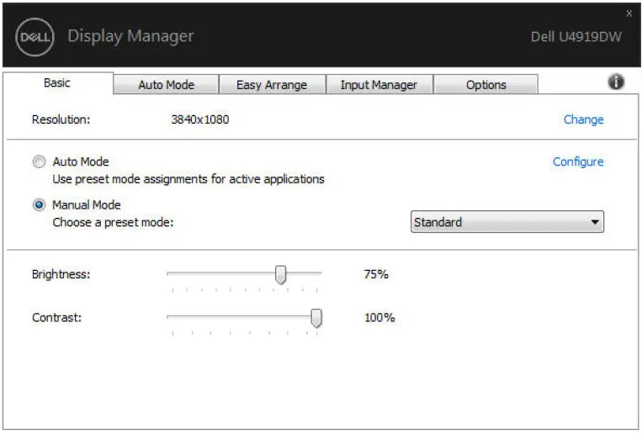Screen dimensions: 642x434
Task: Click the info icon beside the tabs
Action: tap(616, 82)
